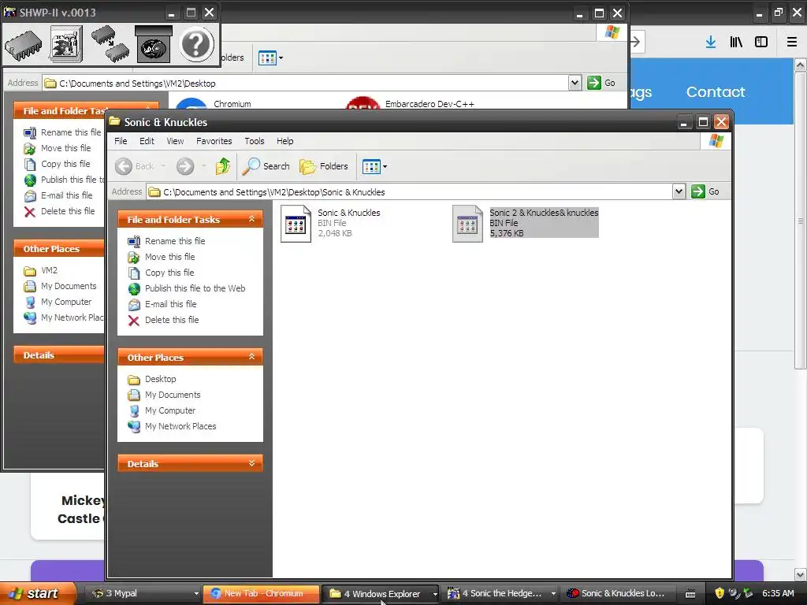Image resolution: width=807 pixels, height=605 pixels.
Task: Open the View menu
Action: tap(175, 141)
